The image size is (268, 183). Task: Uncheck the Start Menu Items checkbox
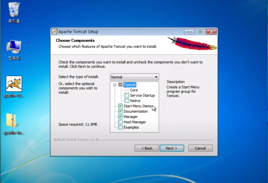point(120,106)
